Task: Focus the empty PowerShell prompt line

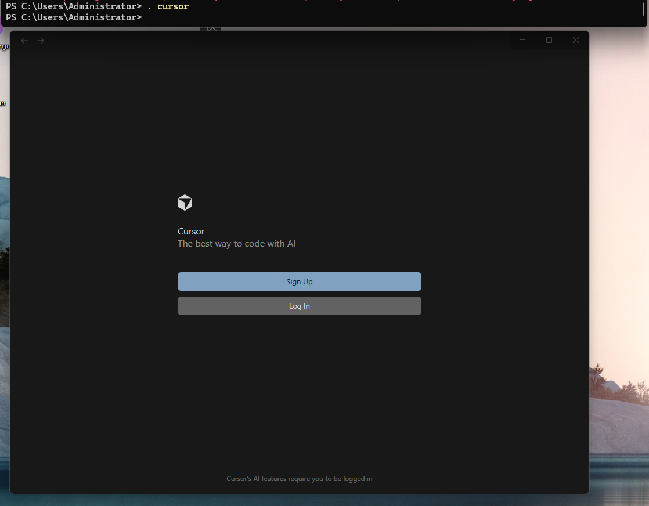Action: pos(348,17)
